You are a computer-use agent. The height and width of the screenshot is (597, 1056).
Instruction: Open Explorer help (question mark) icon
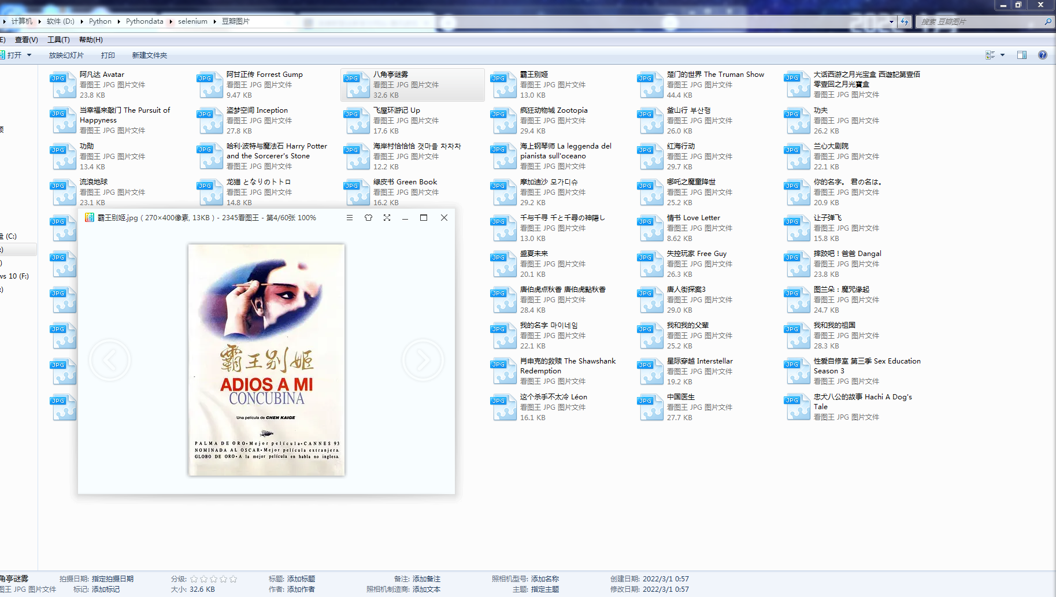[x=1043, y=55]
